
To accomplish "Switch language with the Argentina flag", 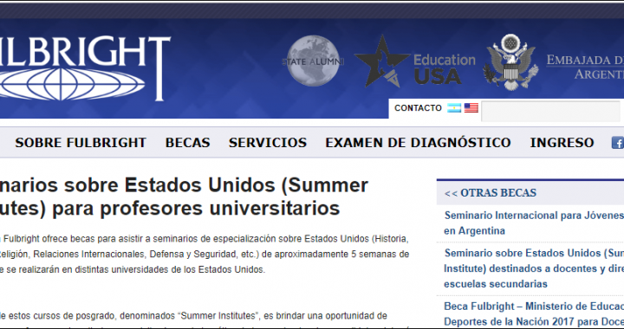I will tap(454, 108).
